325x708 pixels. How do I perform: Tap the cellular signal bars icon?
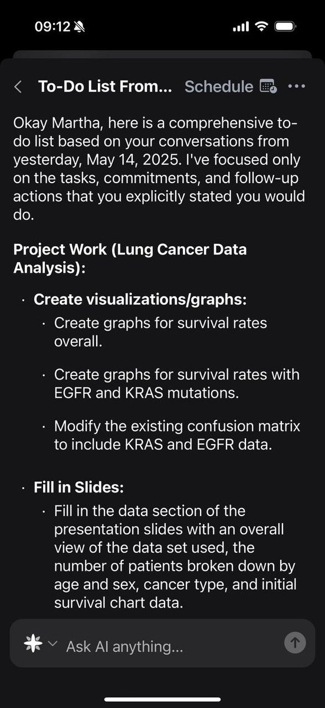click(241, 27)
